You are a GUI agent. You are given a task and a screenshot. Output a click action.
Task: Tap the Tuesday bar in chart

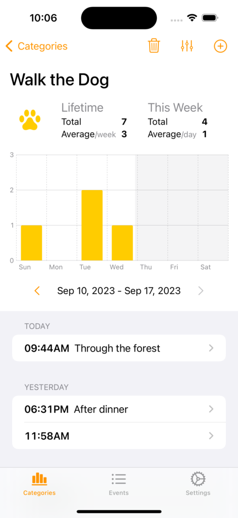pyautogui.click(x=92, y=225)
